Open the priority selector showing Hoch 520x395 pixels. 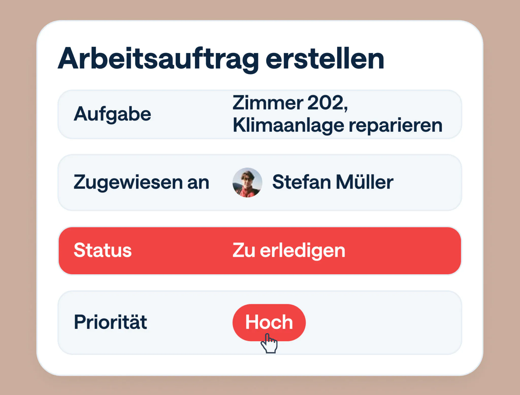click(x=269, y=322)
